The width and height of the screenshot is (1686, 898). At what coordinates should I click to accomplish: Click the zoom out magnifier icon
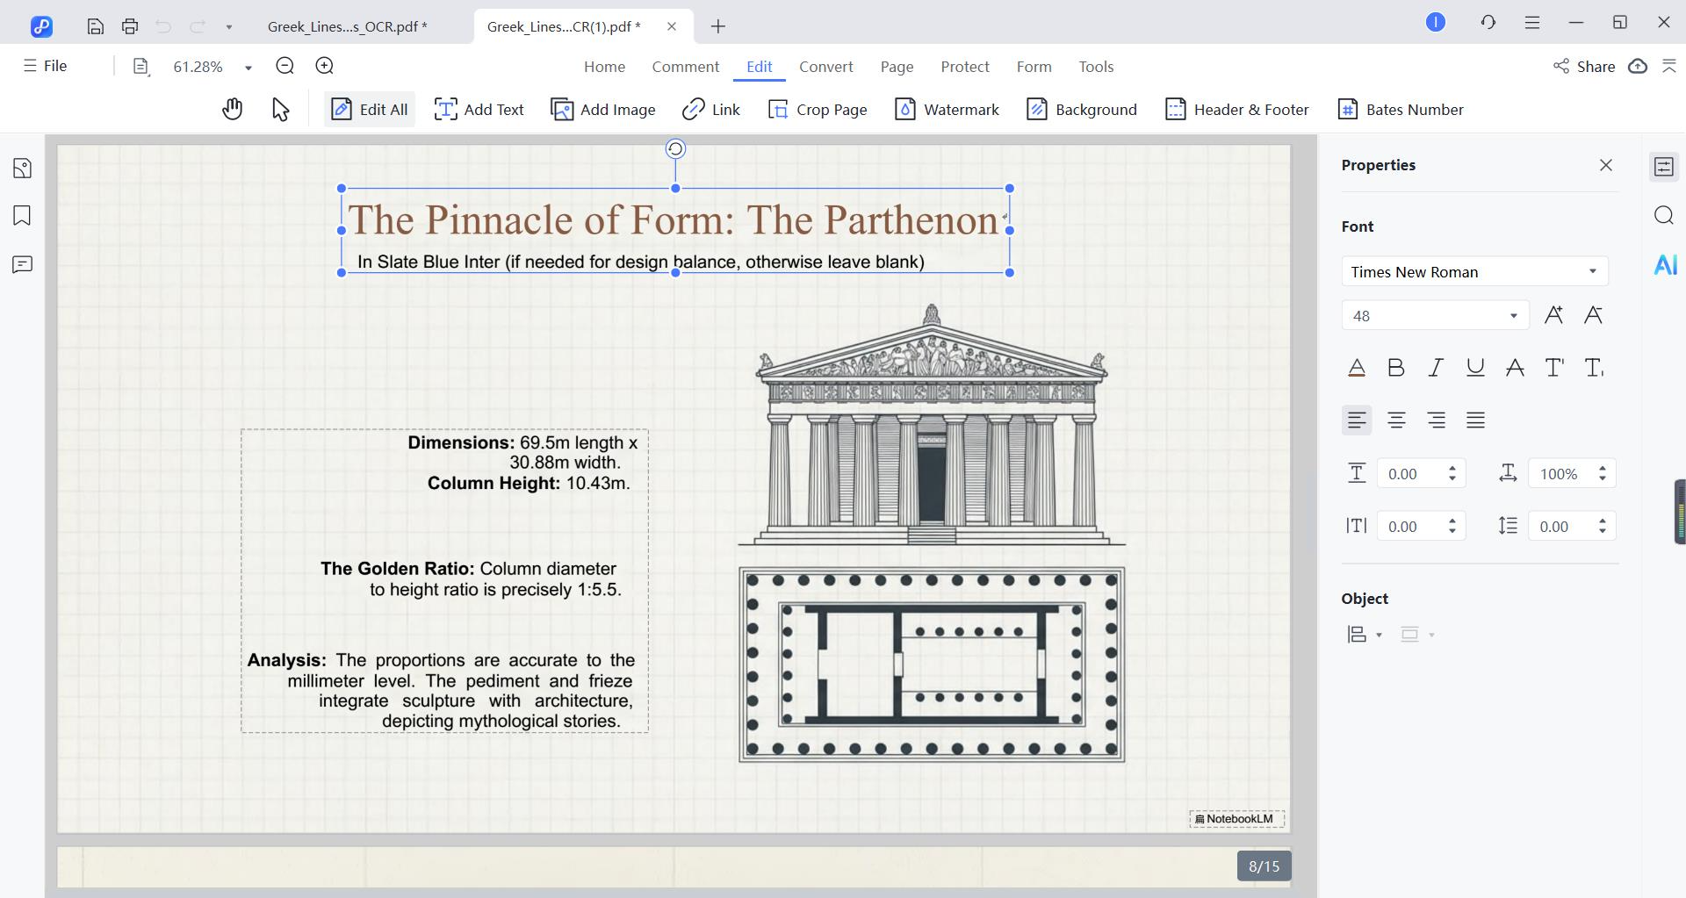(x=285, y=66)
